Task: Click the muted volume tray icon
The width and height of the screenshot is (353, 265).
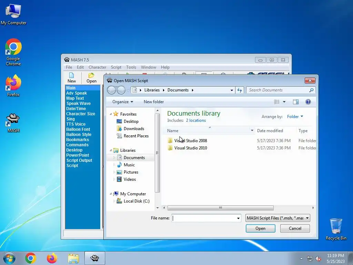Action: [318, 258]
